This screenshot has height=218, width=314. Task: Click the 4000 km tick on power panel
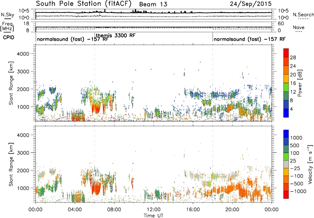point(23,54)
